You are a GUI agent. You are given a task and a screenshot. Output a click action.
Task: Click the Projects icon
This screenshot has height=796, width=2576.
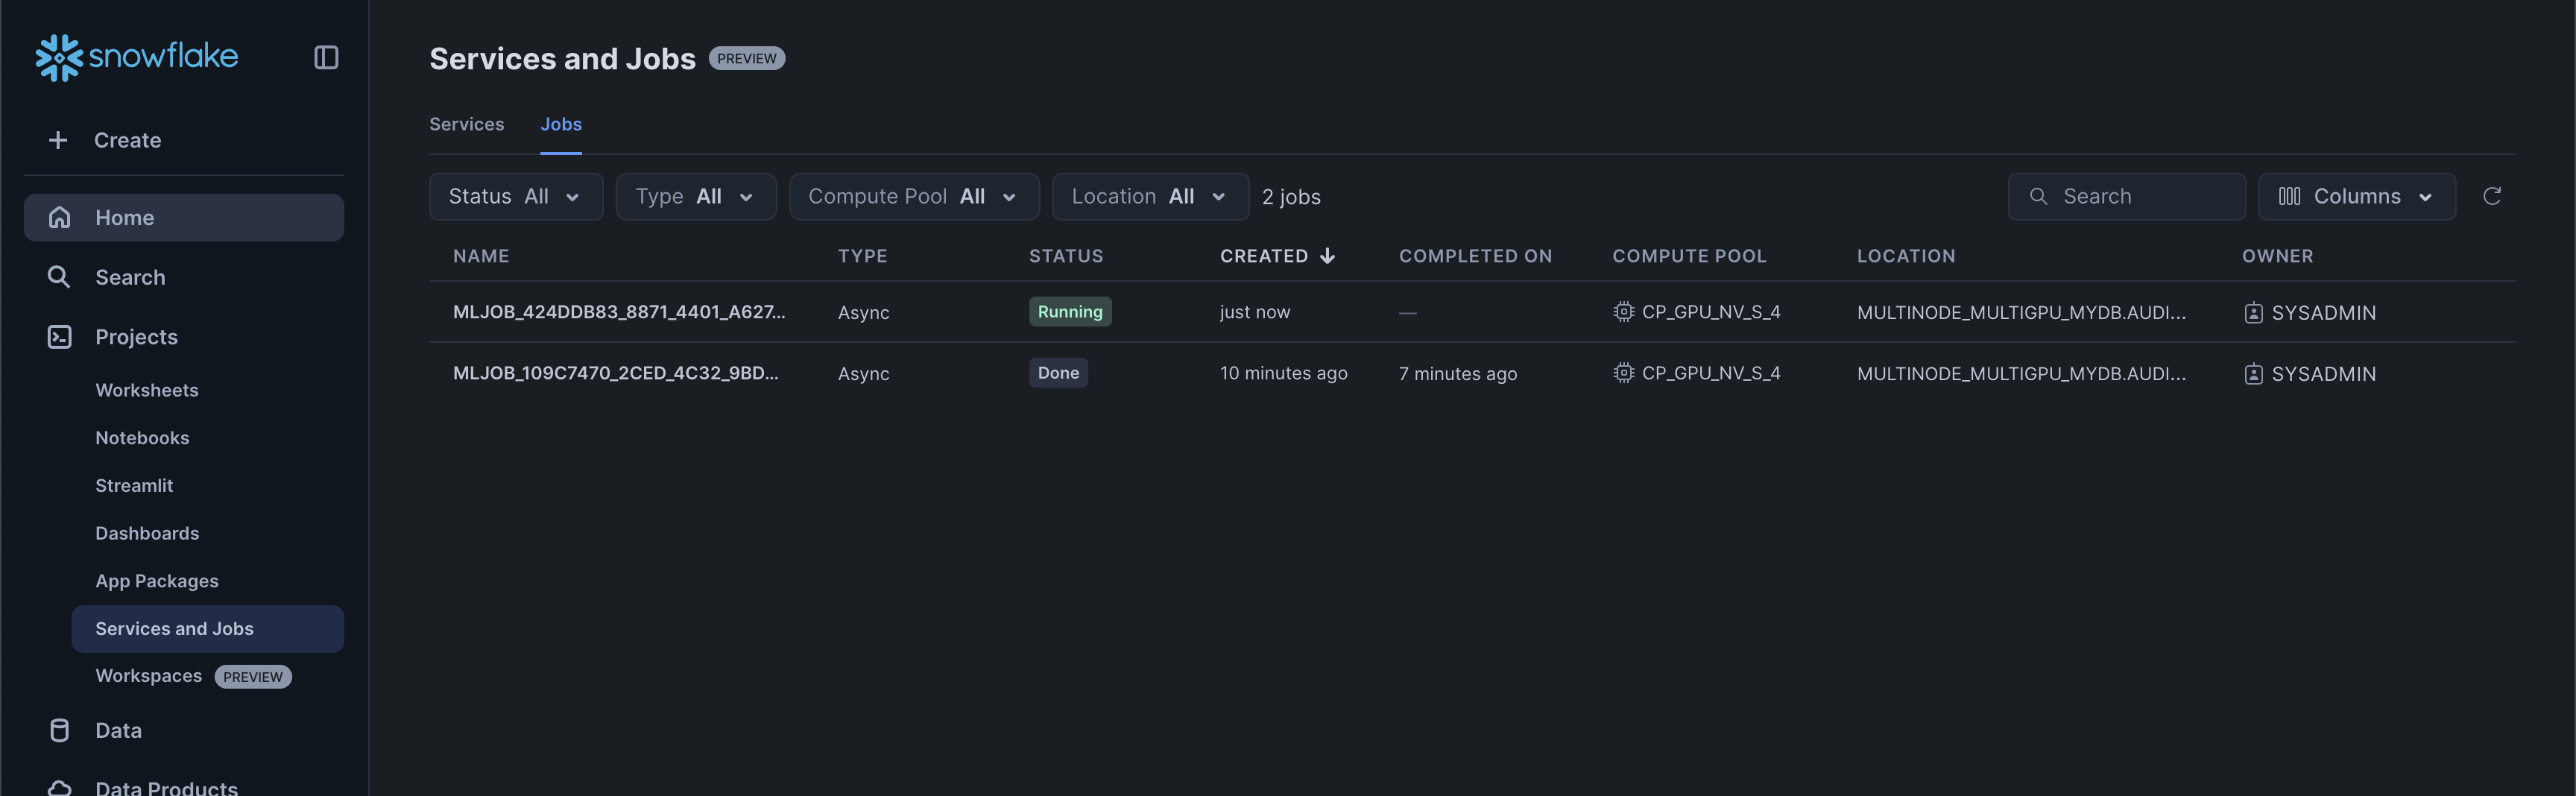[59, 337]
